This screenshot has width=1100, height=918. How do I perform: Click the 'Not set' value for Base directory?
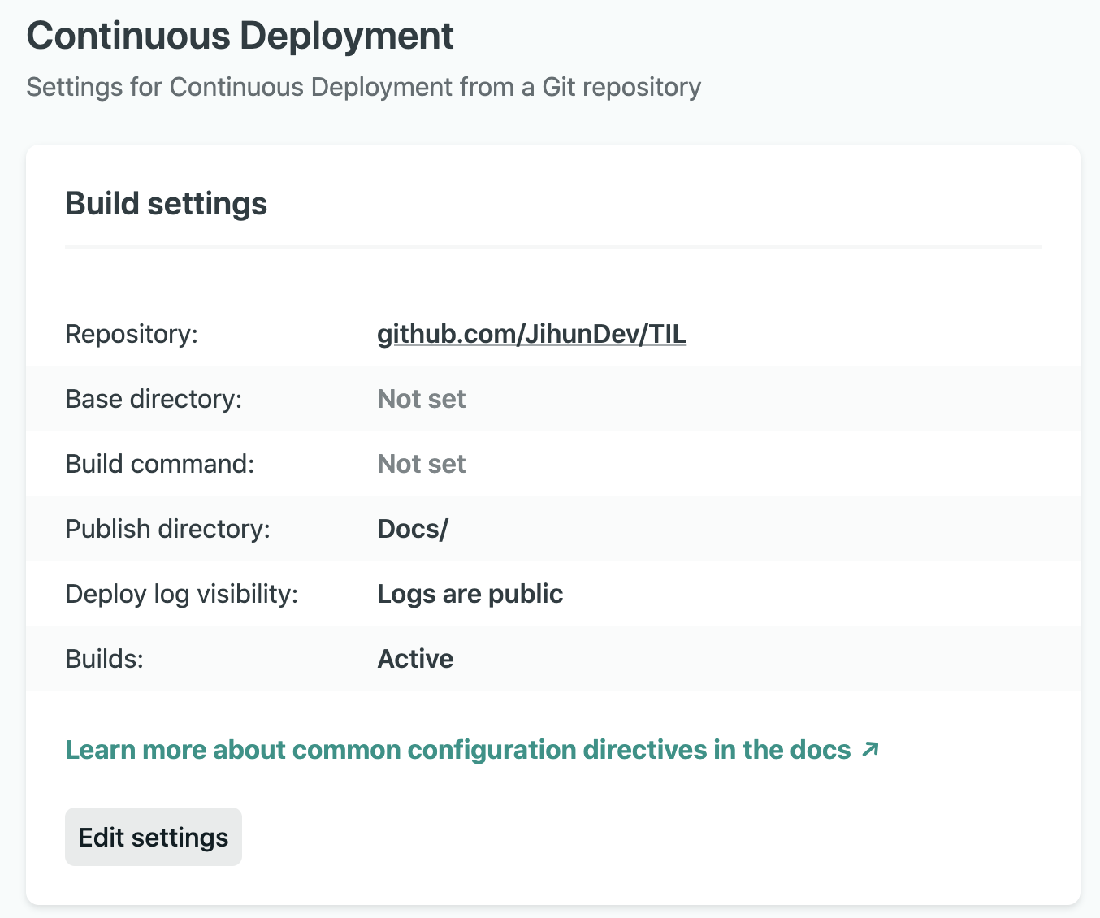421,399
